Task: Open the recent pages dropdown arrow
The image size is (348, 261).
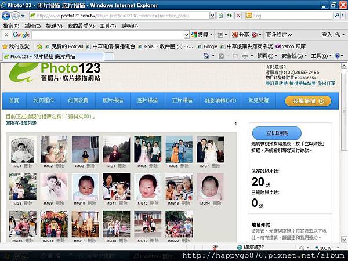Action: pyautogui.click(x=23, y=16)
